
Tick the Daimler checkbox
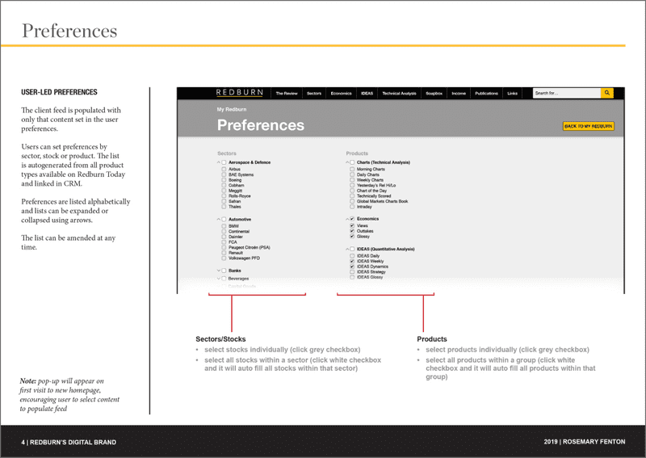(224, 237)
